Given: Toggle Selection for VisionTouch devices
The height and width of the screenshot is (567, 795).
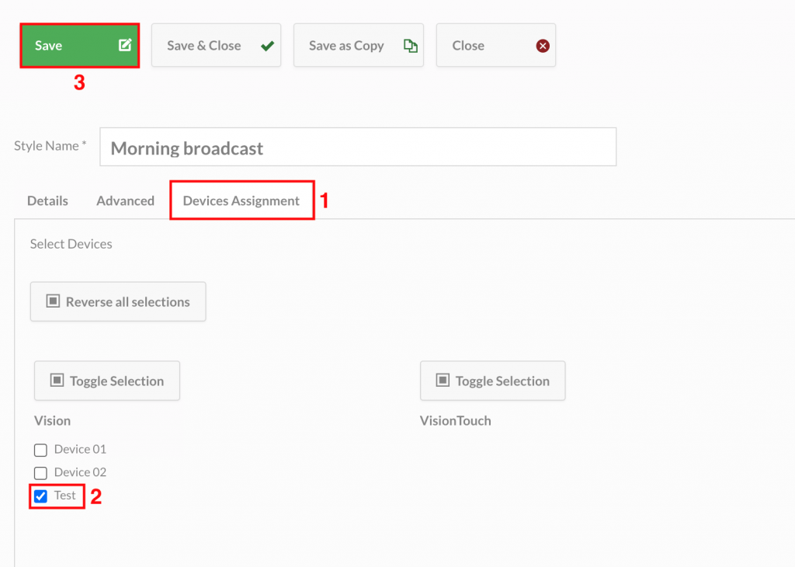Looking at the screenshot, I should [x=493, y=381].
